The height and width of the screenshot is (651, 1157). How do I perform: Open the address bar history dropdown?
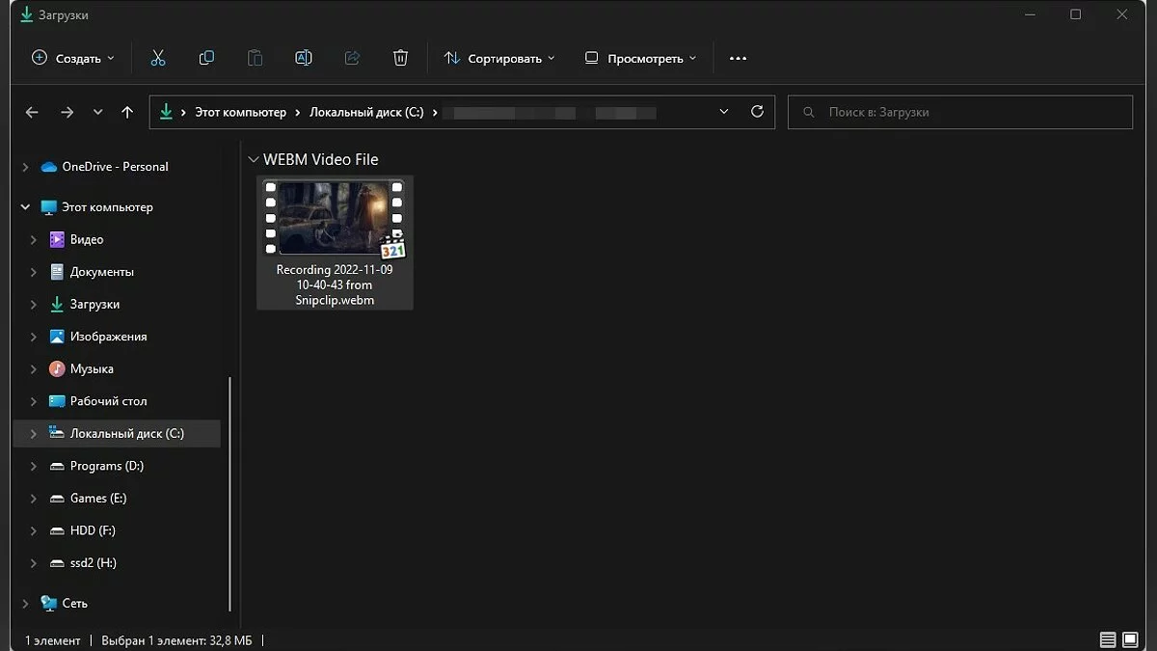(x=724, y=112)
